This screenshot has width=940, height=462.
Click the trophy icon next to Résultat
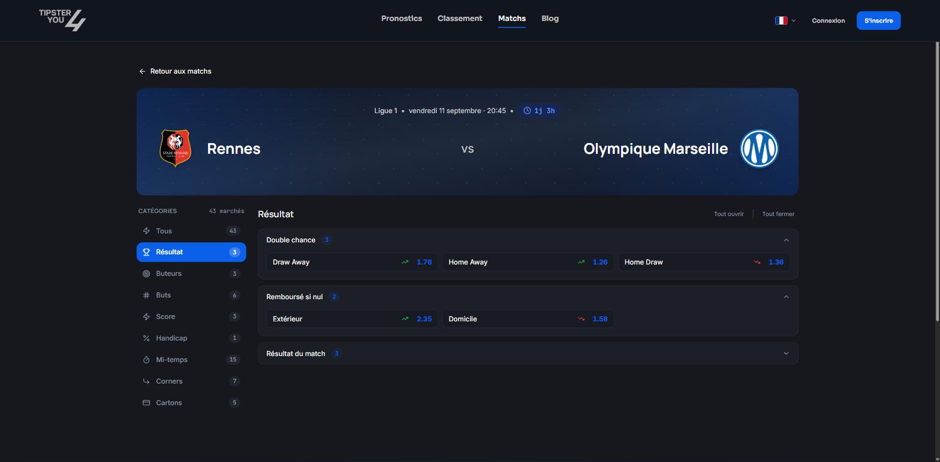tap(146, 252)
